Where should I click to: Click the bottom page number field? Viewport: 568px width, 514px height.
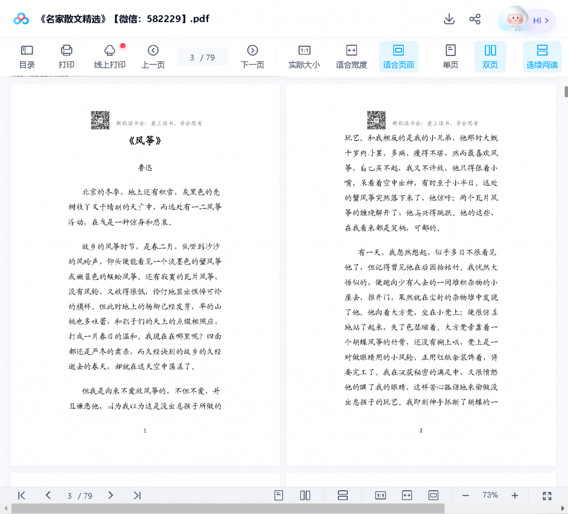click(80, 496)
